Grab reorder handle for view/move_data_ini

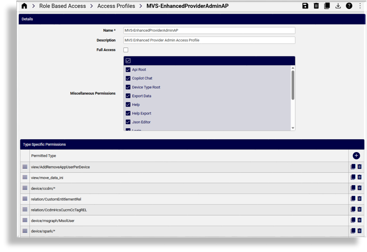25,177
